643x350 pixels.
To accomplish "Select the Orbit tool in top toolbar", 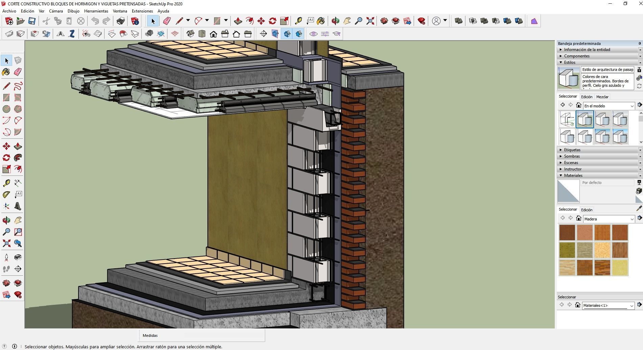I will point(335,21).
